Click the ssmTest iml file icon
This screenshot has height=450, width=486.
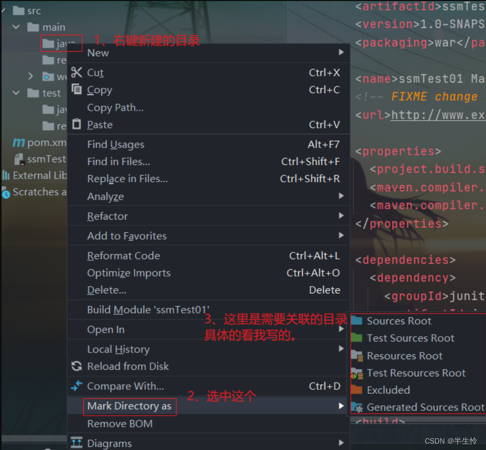(19, 159)
